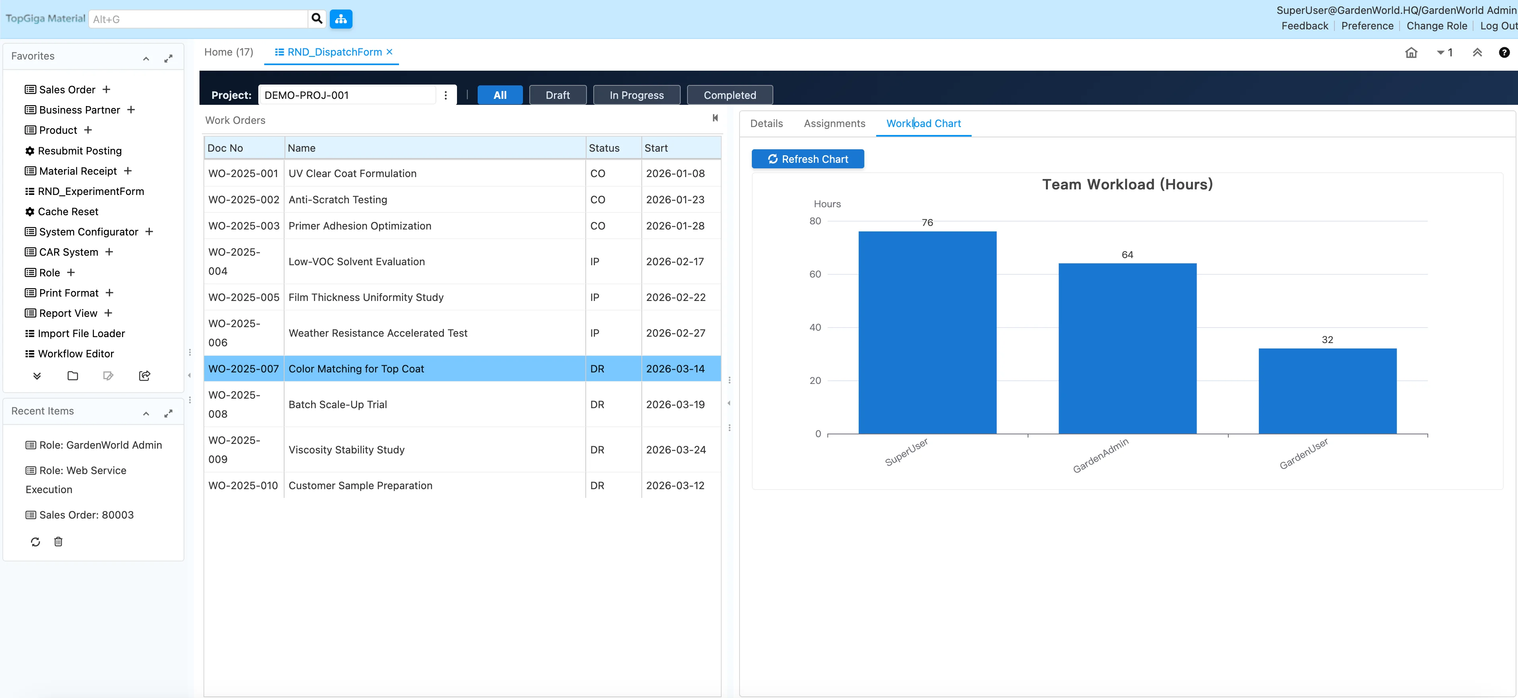Switch to the Home (17) tab
The width and height of the screenshot is (1518, 698).
[228, 52]
